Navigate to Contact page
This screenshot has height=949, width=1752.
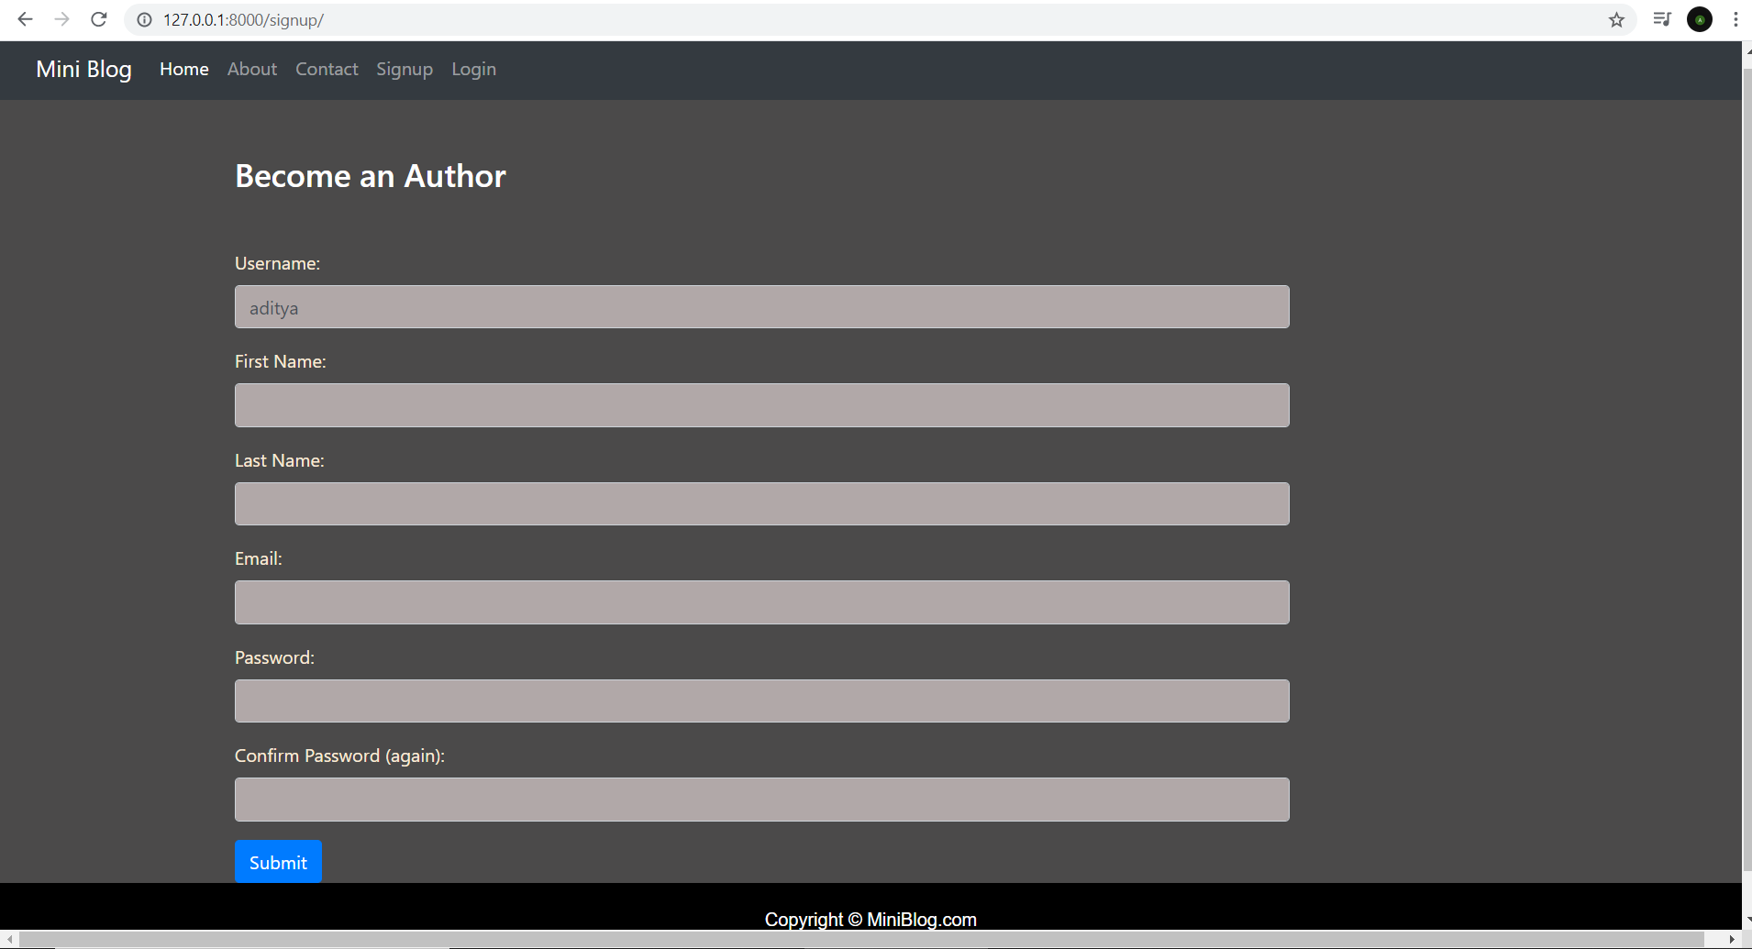coord(327,69)
